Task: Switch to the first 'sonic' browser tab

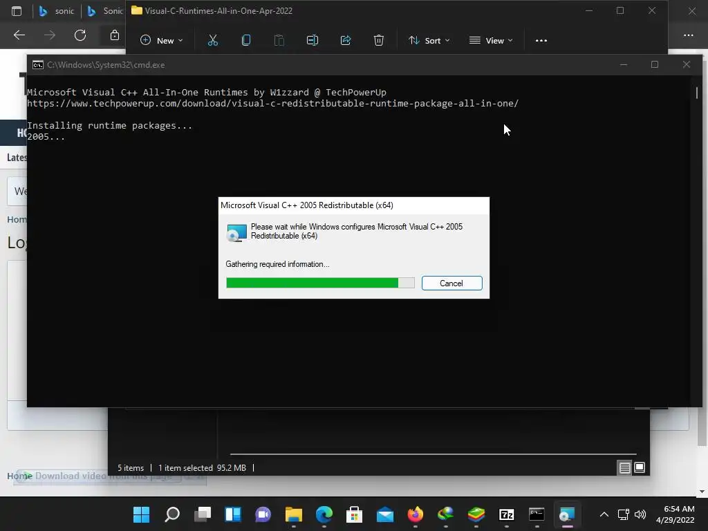Action: click(57, 11)
